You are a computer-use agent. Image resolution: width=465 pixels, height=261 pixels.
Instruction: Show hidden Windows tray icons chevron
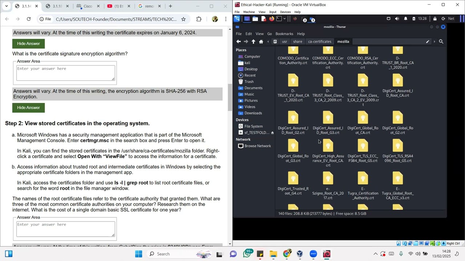tap(376, 254)
